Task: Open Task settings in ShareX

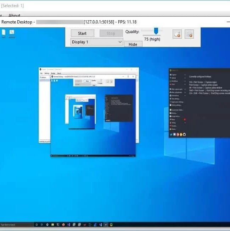Action: point(175,99)
